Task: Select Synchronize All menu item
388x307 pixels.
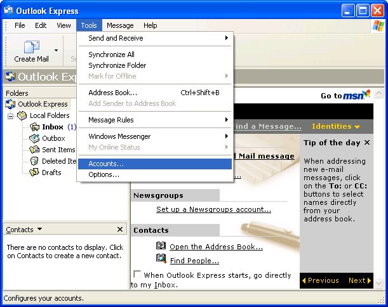Action: point(155,55)
